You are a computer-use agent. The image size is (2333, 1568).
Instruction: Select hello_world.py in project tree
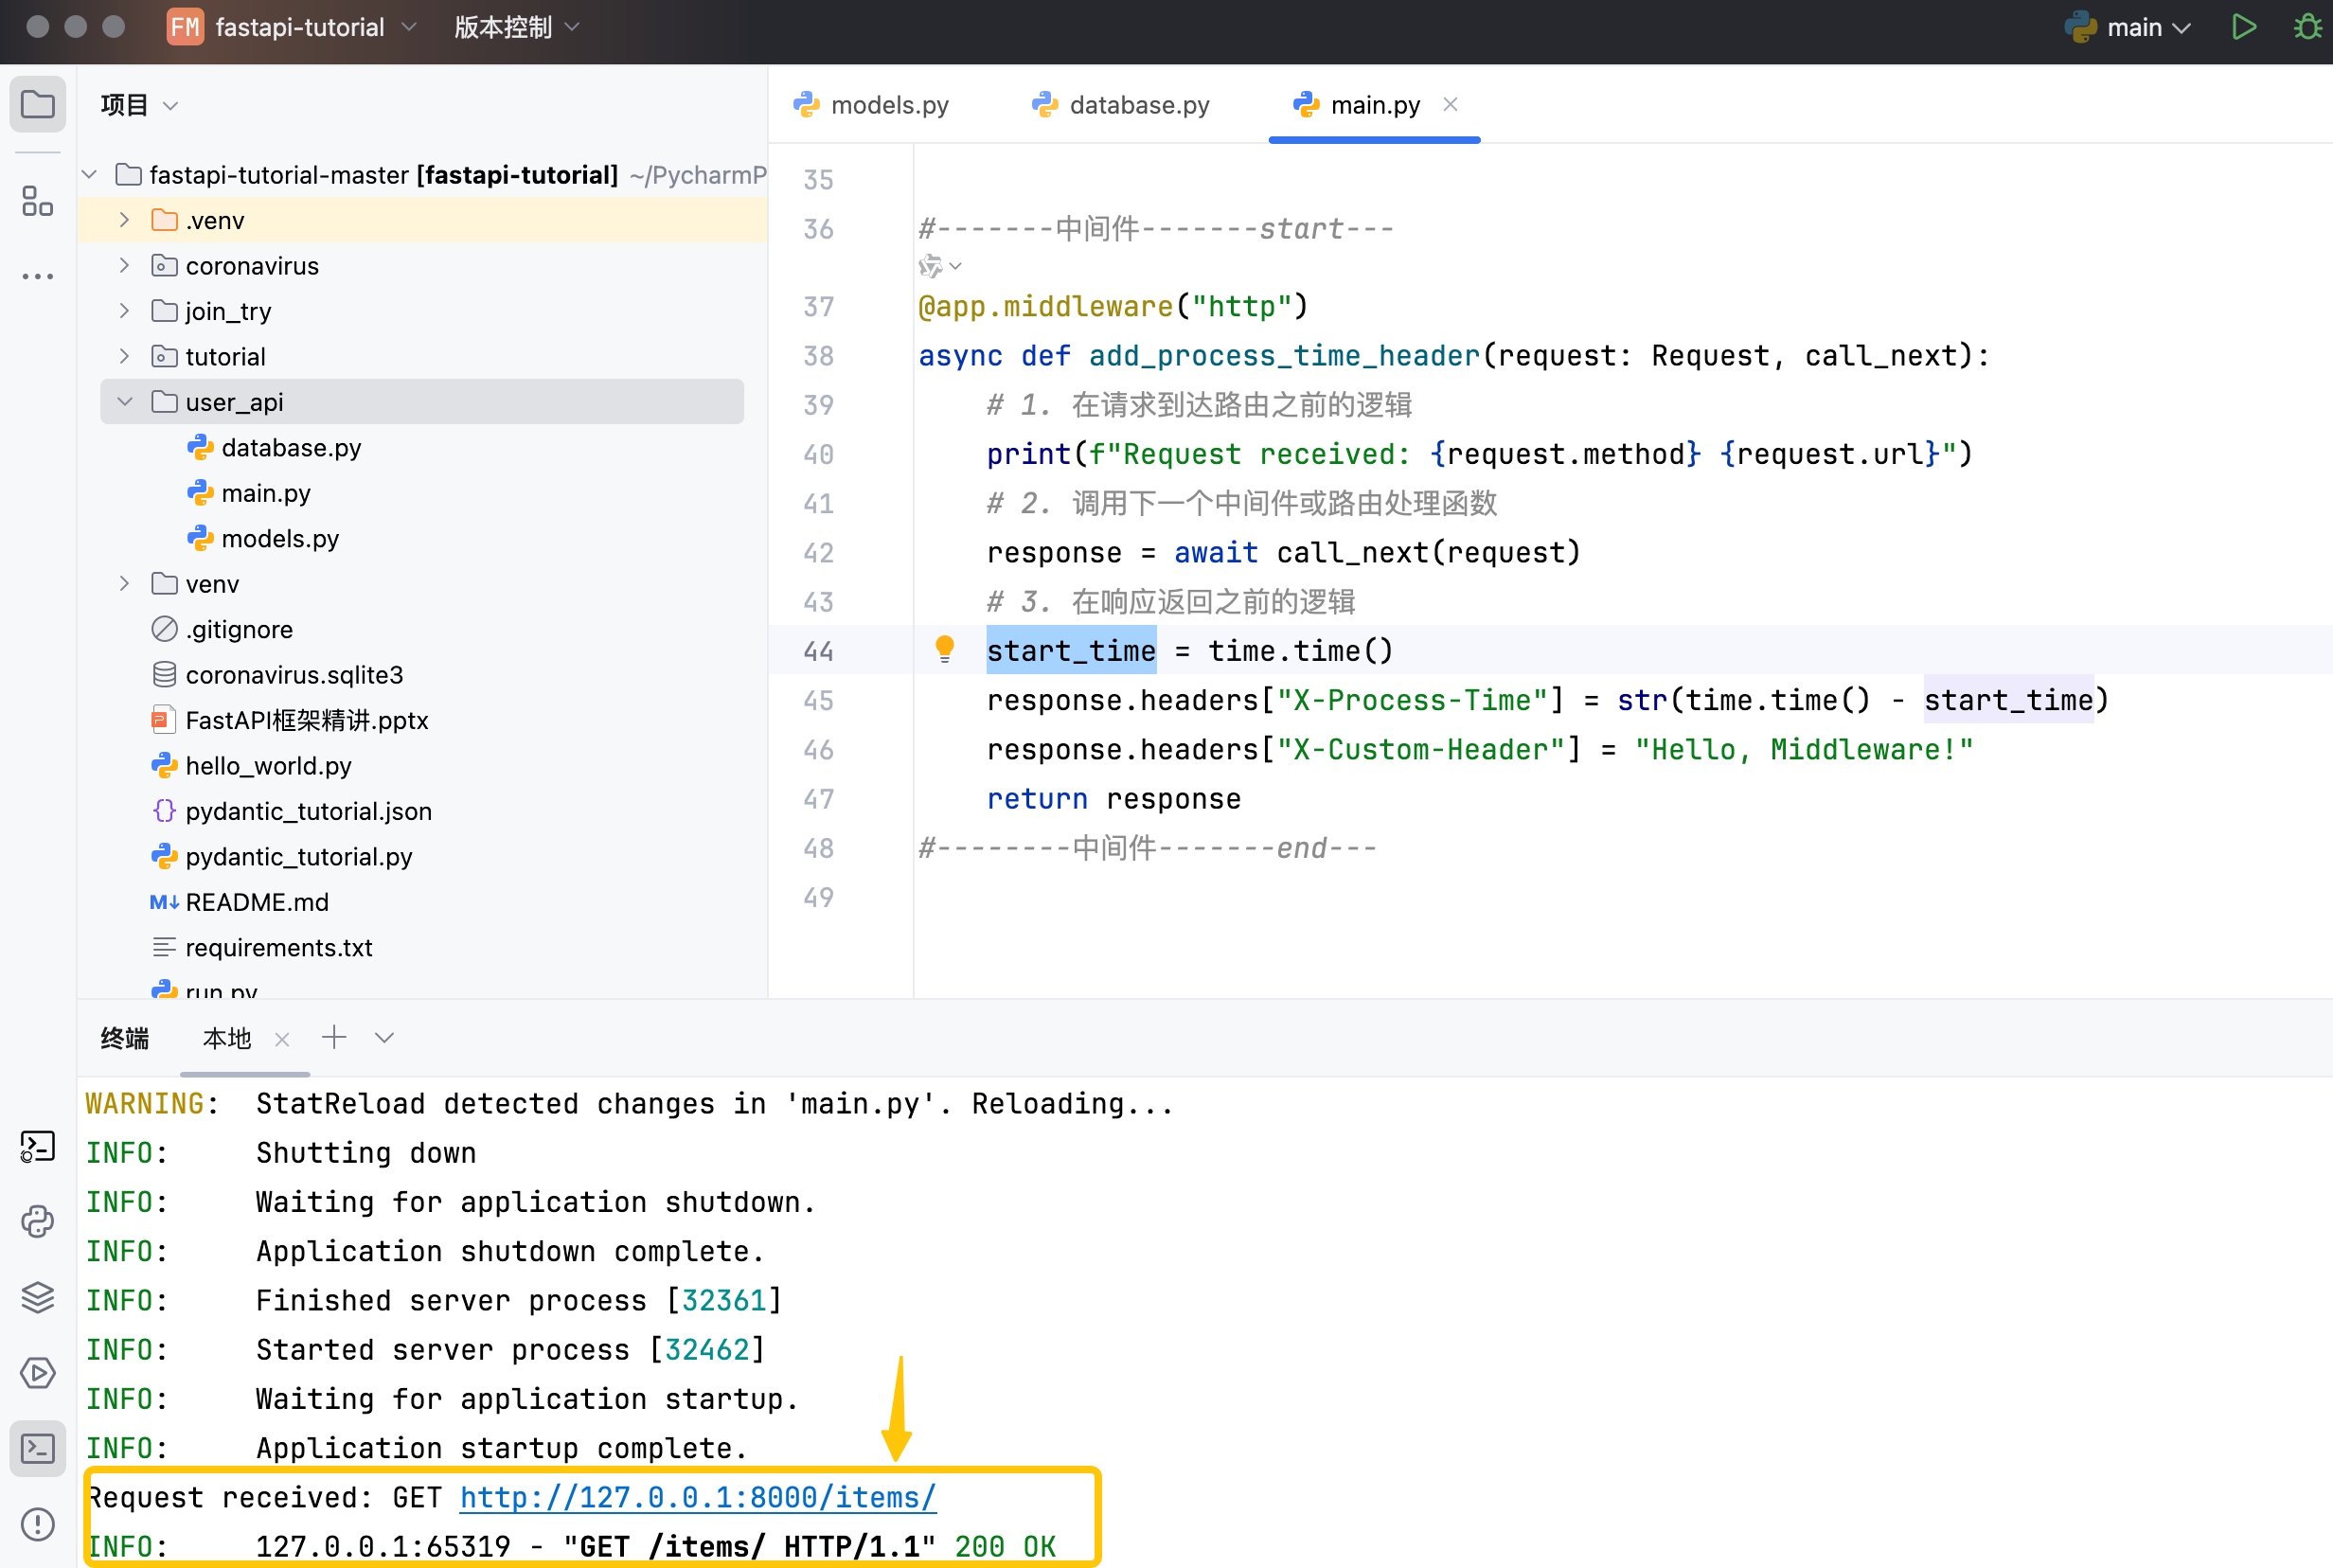pos(268,766)
